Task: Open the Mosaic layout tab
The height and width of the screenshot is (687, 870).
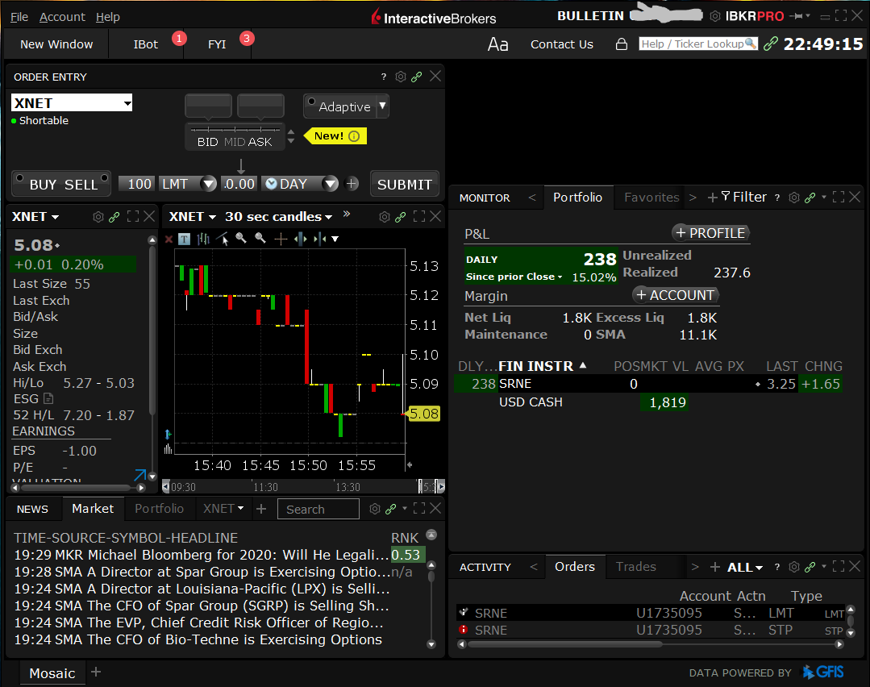Action: point(52,673)
